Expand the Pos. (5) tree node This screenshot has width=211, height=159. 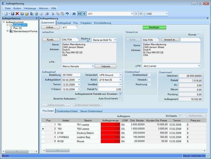(x=11, y=28)
